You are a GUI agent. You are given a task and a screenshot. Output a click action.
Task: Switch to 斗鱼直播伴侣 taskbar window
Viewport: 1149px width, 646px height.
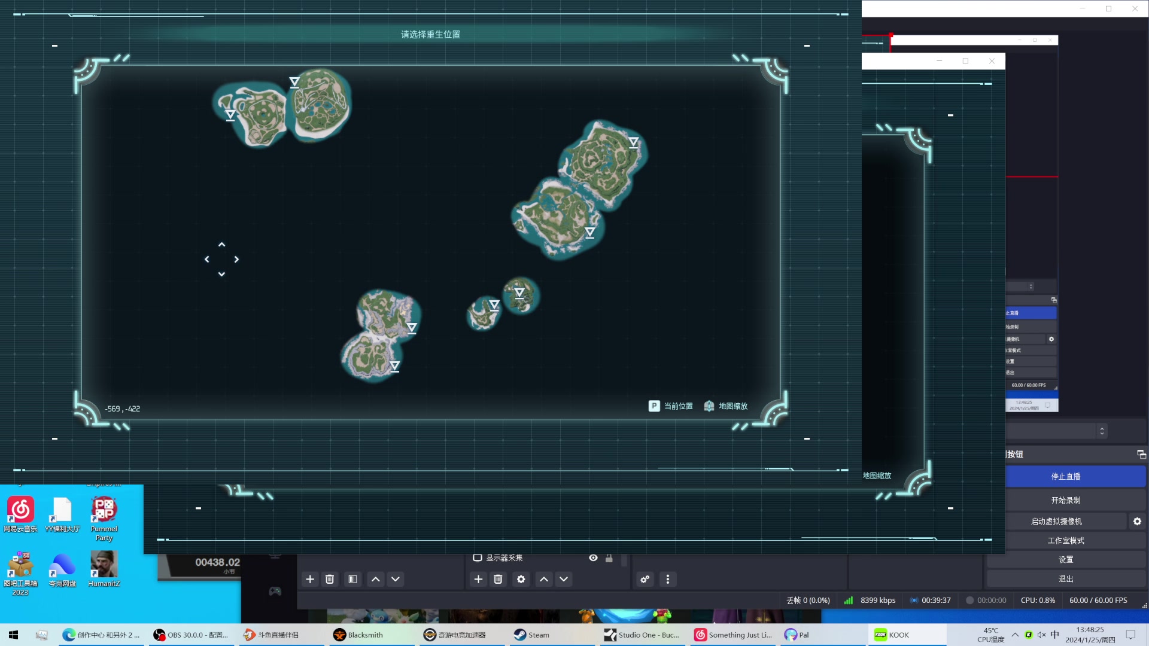[x=281, y=635]
